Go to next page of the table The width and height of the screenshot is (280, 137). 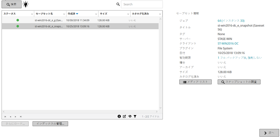[x=15, y=116]
